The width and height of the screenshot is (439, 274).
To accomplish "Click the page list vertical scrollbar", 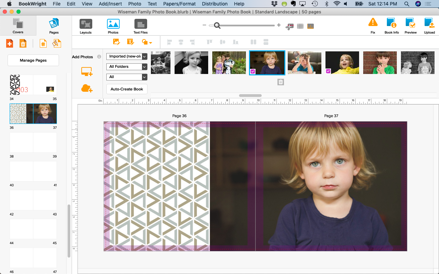I will (69, 231).
